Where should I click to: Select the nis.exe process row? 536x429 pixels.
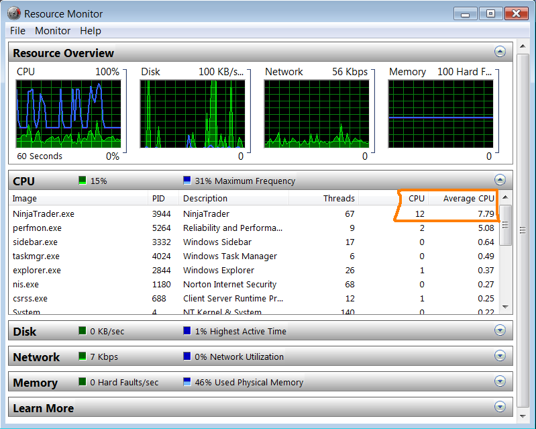pyautogui.click(x=254, y=284)
